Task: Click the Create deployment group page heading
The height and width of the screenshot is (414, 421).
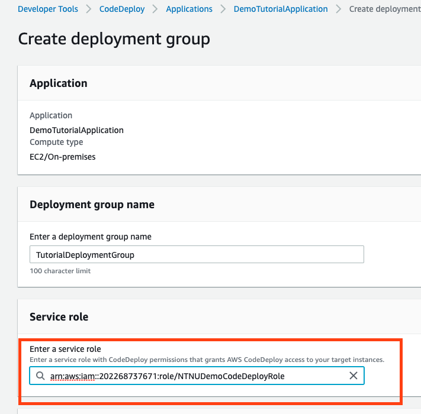Action: [x=114, y=39]
